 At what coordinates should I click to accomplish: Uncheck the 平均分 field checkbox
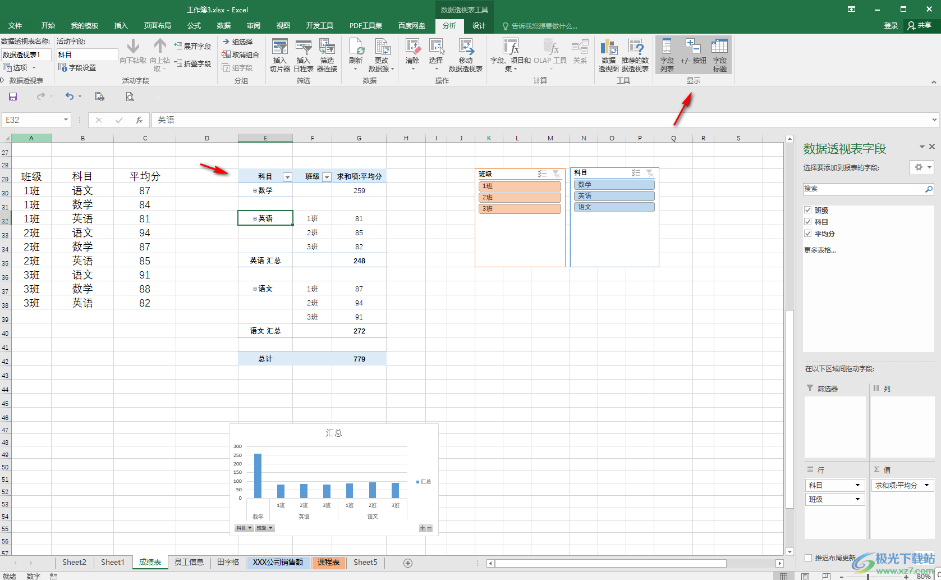pyautogui.click(x=808, y=234)
